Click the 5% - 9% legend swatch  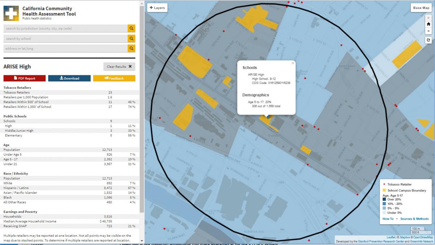click(384, 208)
